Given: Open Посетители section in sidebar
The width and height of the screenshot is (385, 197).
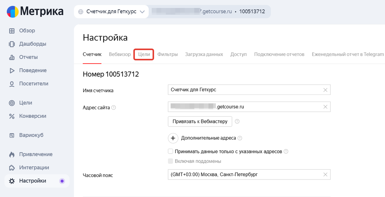Looking at the screenshot, I should point(34,84).
